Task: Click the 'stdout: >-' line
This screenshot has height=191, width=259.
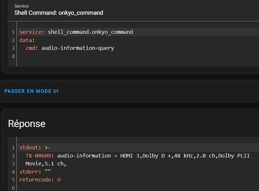Action: pos(35,147)
